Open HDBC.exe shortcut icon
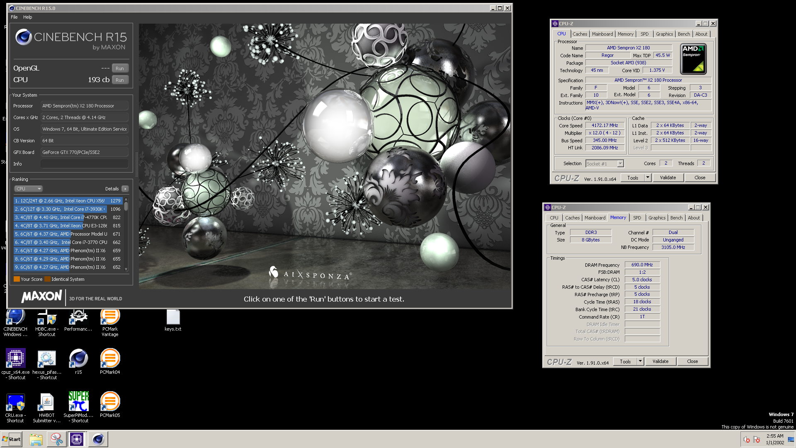 [46, 323]
